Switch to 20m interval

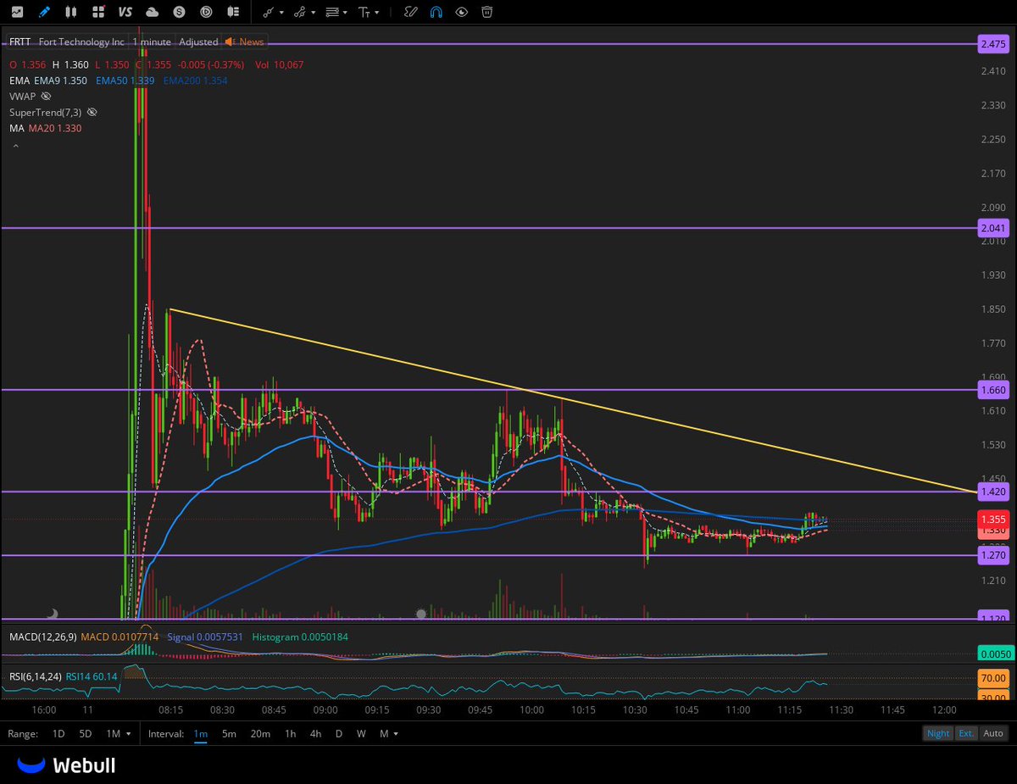point(260,733)
